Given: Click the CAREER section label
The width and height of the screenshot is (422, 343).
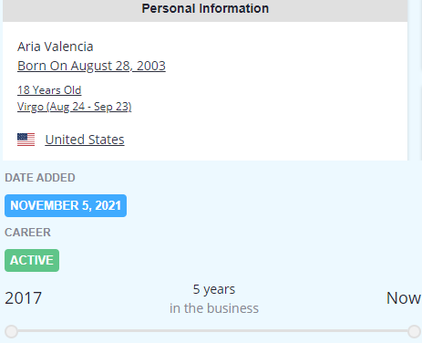Looking at the screenshot, I should [27, 233].
